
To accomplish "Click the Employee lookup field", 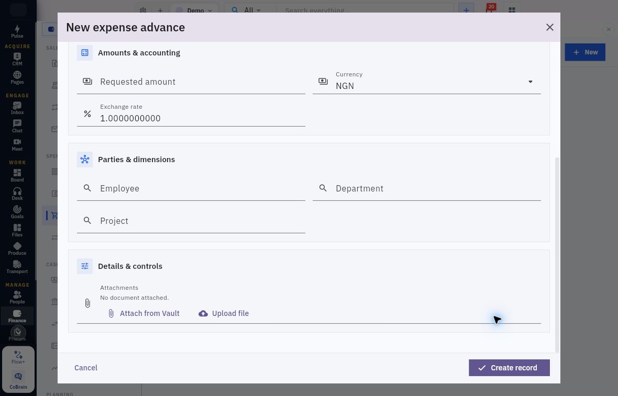I will (191, 188).
